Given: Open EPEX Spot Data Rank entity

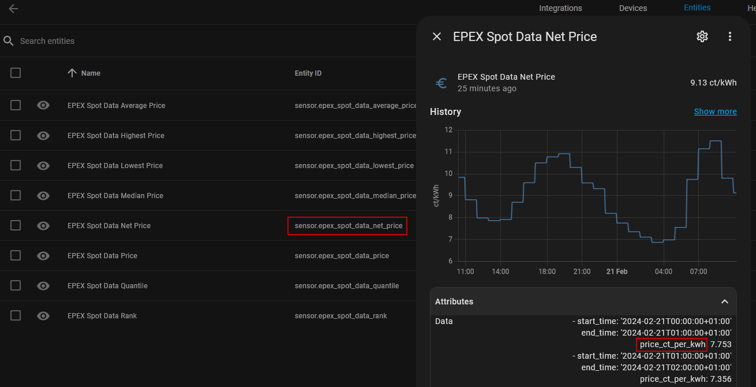Looking at the screenshot, I should 102,316.
